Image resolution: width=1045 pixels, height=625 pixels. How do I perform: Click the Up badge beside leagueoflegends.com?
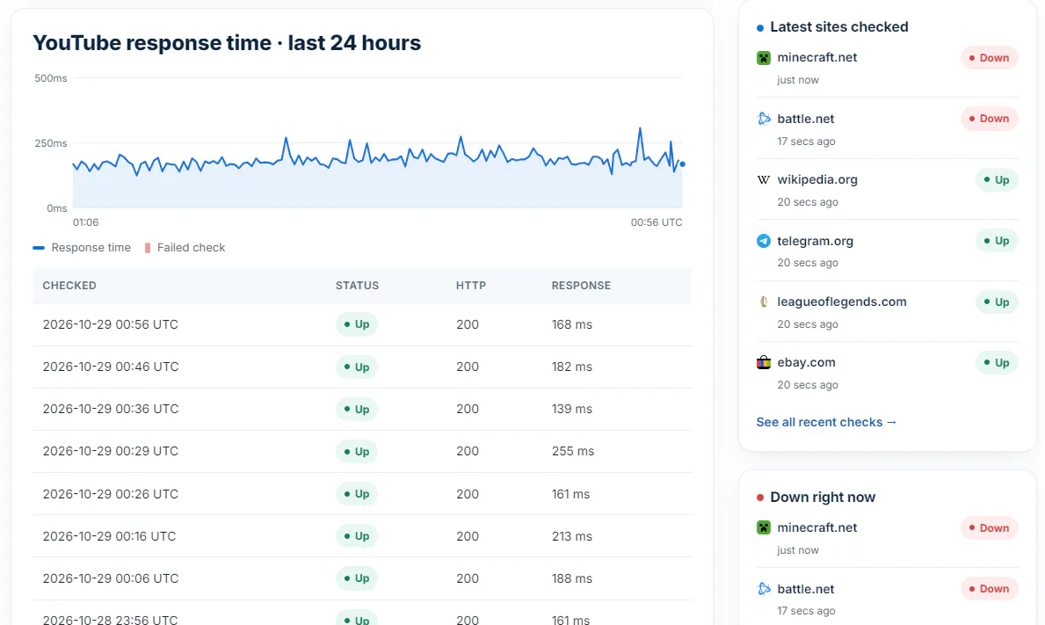(x=997, y=302)
